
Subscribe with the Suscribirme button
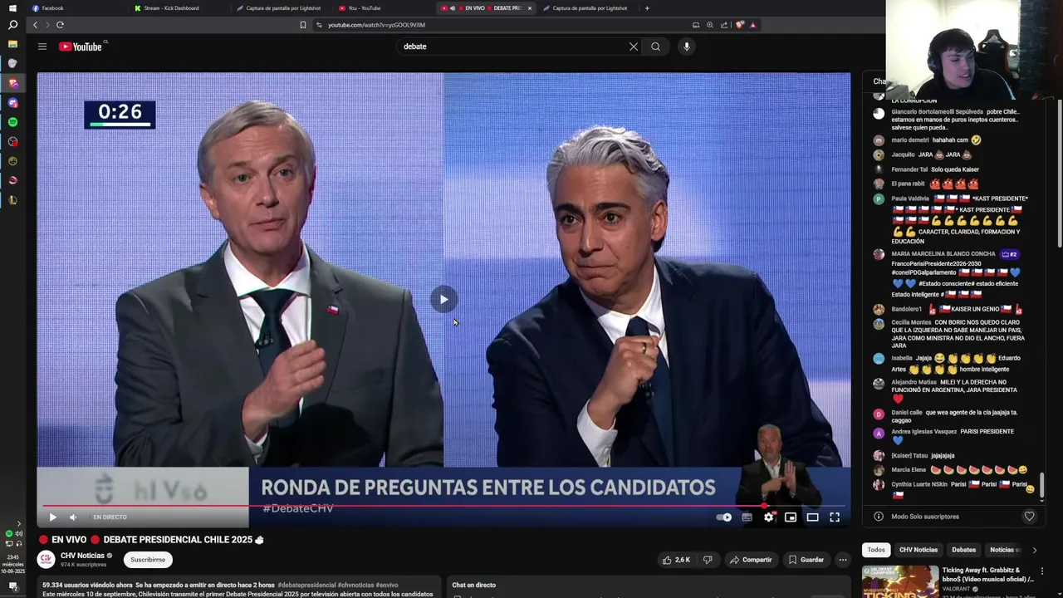(148, 560)
